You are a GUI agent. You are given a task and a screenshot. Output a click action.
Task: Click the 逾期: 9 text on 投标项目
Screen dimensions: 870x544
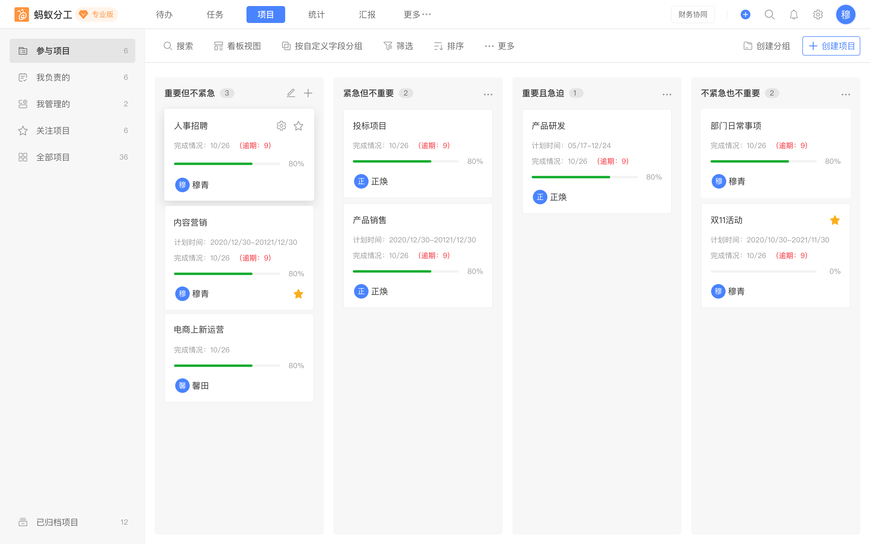(x=433, y=145)
